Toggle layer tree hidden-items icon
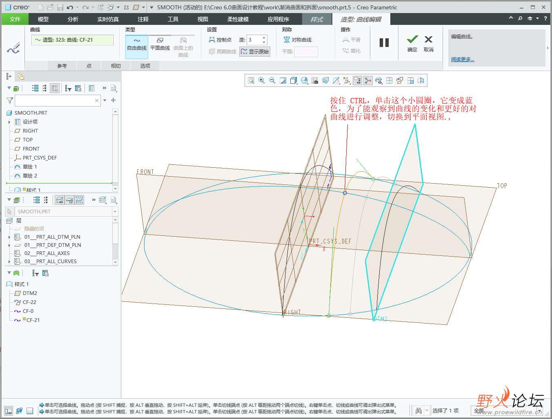 (69, 200)
